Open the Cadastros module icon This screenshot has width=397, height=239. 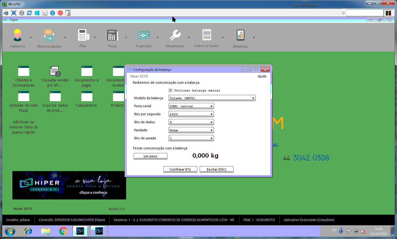click(17, 36)
